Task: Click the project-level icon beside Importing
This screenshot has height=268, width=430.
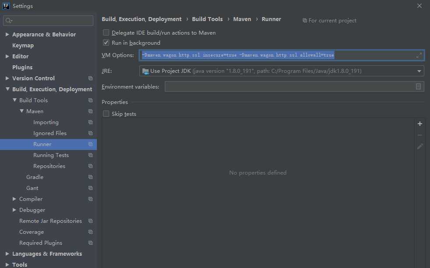Action: [90, 122]
